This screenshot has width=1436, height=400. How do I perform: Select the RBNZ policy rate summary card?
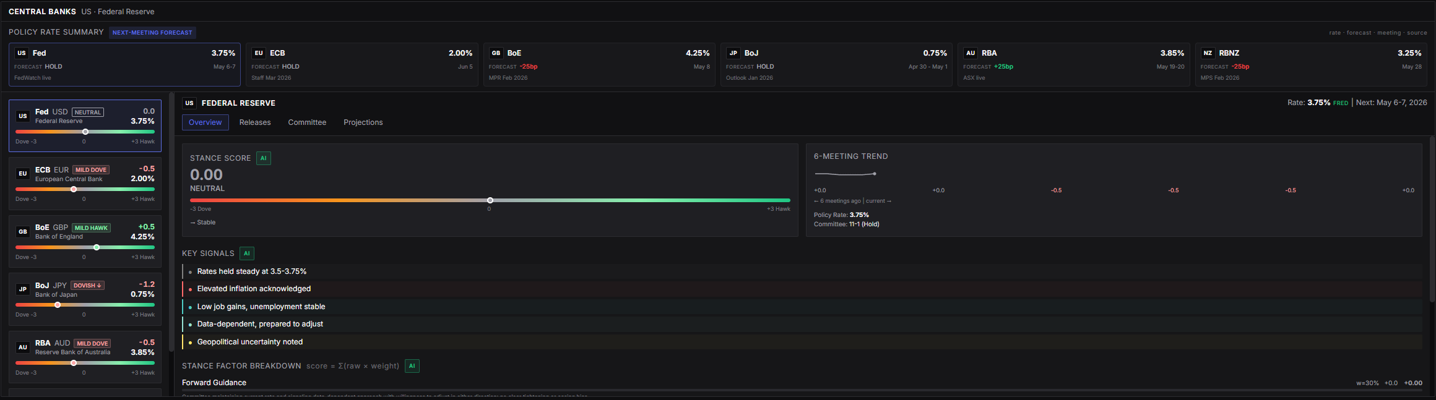(1311, 64)
